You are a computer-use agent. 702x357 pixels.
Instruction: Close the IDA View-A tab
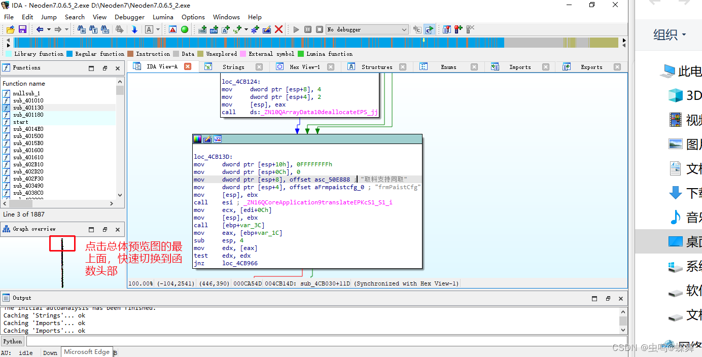pos(188,66)
